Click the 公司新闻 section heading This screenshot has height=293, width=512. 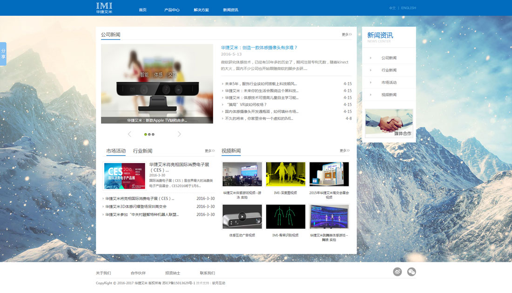(111, 34)
